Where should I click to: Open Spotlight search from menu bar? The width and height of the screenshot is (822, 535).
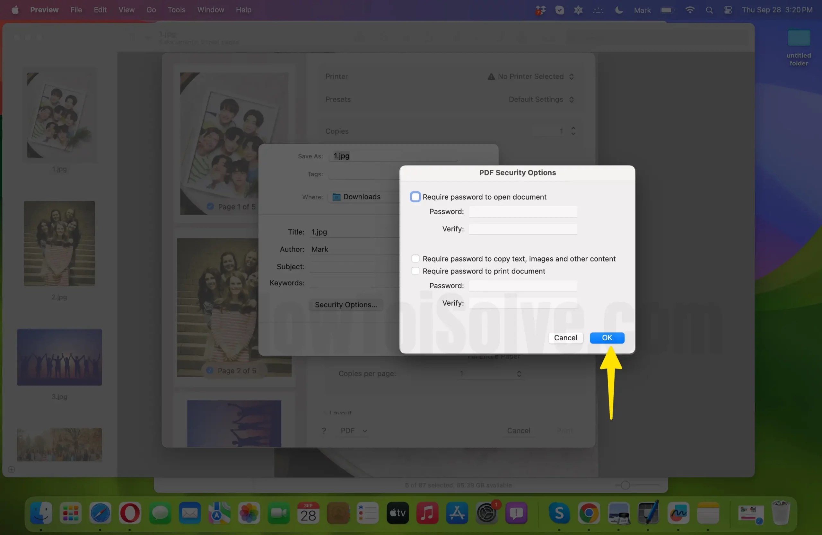pos(709,10)
